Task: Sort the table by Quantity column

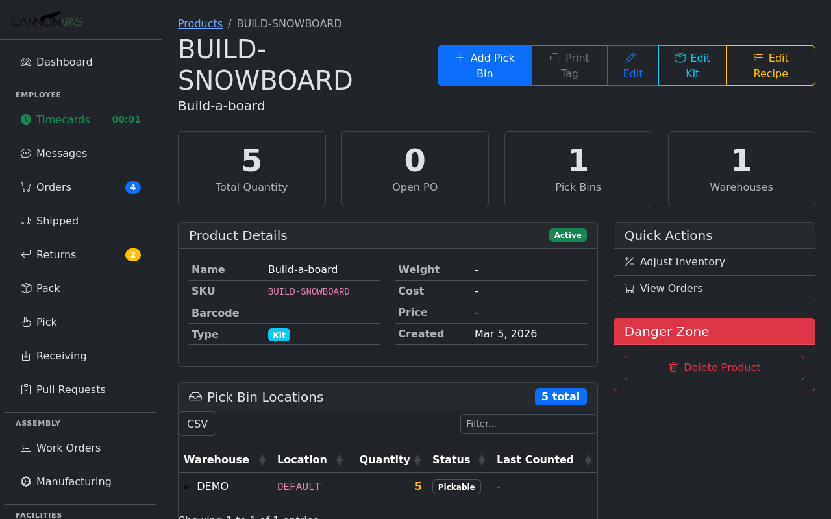Action: tap(384, 459)
